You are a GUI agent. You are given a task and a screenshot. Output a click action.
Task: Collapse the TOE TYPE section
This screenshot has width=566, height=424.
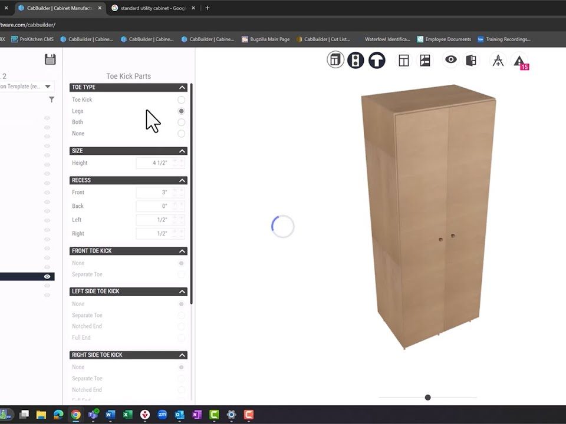[x=181, y=87]
